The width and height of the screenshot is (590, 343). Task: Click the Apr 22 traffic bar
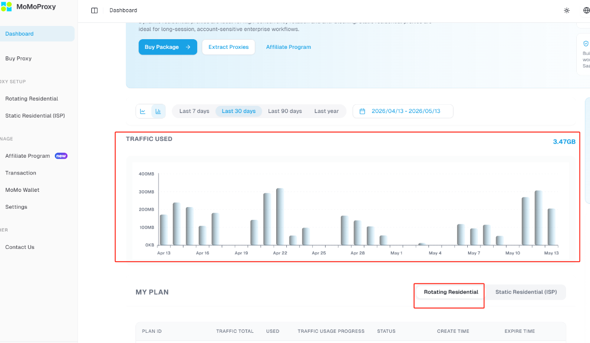click(x=280, y=217)
